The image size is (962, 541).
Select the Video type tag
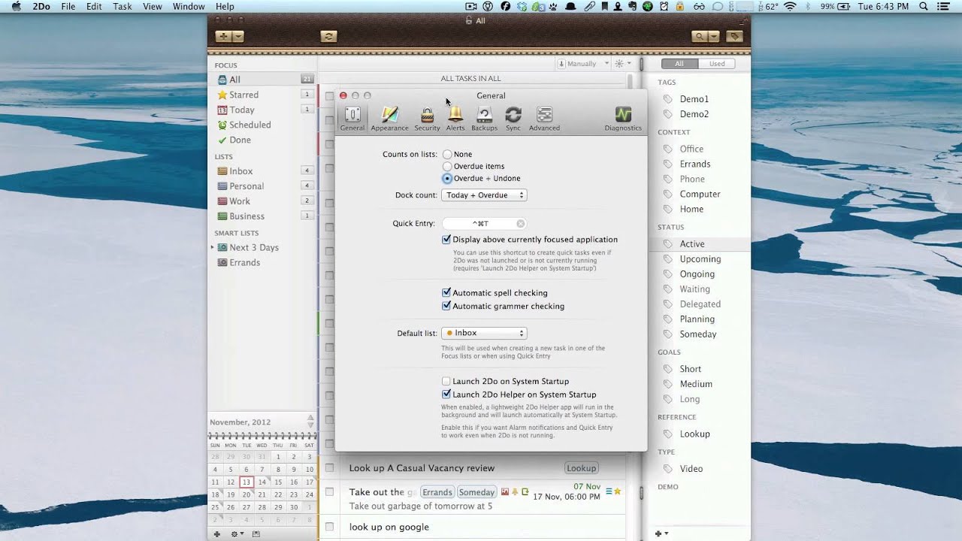[x=691, y=468]
